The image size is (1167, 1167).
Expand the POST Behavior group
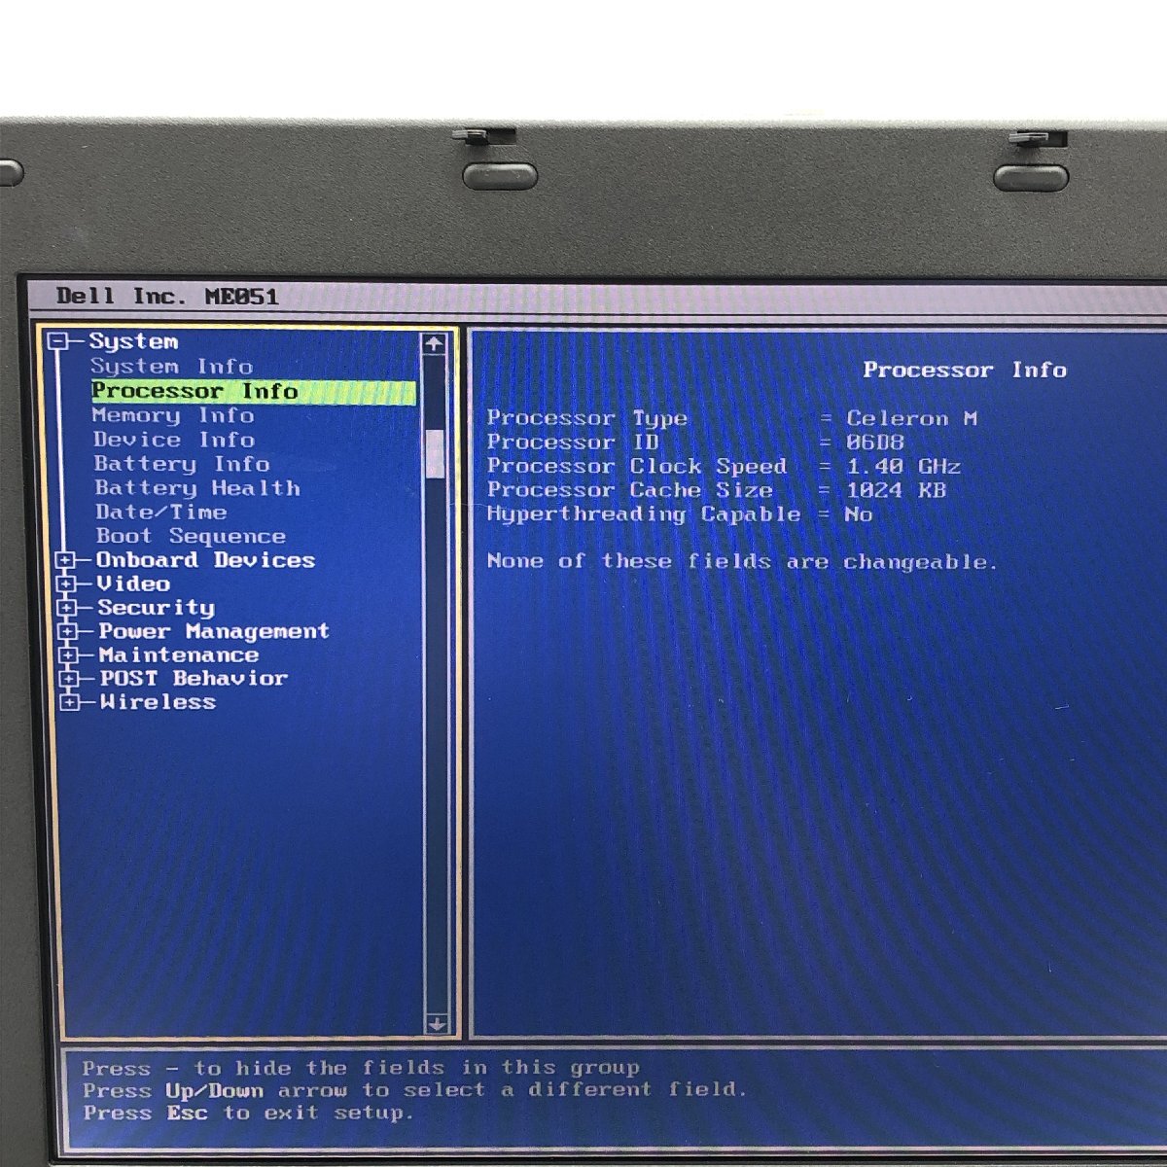click(x=68, y=679)
